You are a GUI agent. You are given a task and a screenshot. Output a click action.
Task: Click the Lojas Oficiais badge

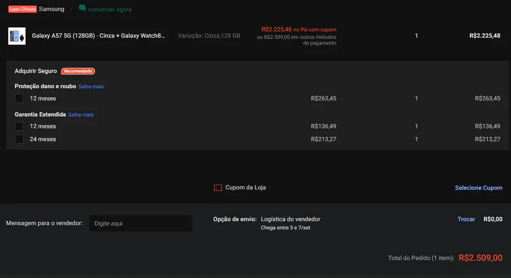(x=22, y=9)
